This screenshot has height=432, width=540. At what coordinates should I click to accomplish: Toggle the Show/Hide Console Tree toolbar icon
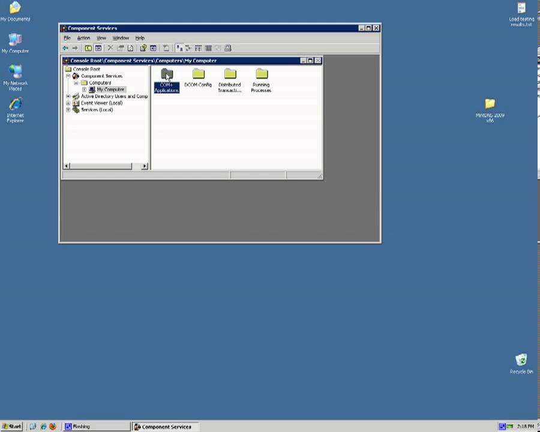pos(98,48)
